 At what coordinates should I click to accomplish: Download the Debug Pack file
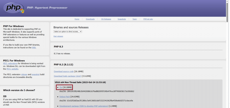pyautogui.click(x=64, y=97)
